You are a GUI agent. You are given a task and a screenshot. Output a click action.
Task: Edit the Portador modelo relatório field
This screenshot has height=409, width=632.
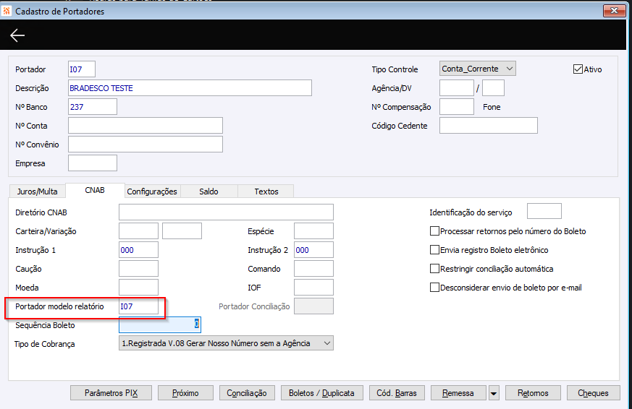tap(139, 306)
